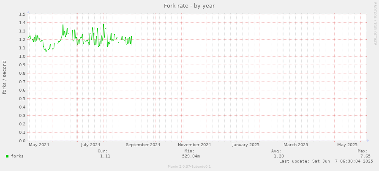Click the "January 2025" x-axis label
The image size is (379, 171).
pos(246,145)
